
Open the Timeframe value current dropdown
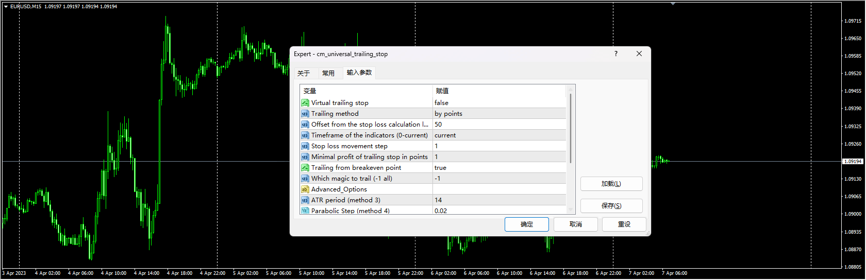499,135
